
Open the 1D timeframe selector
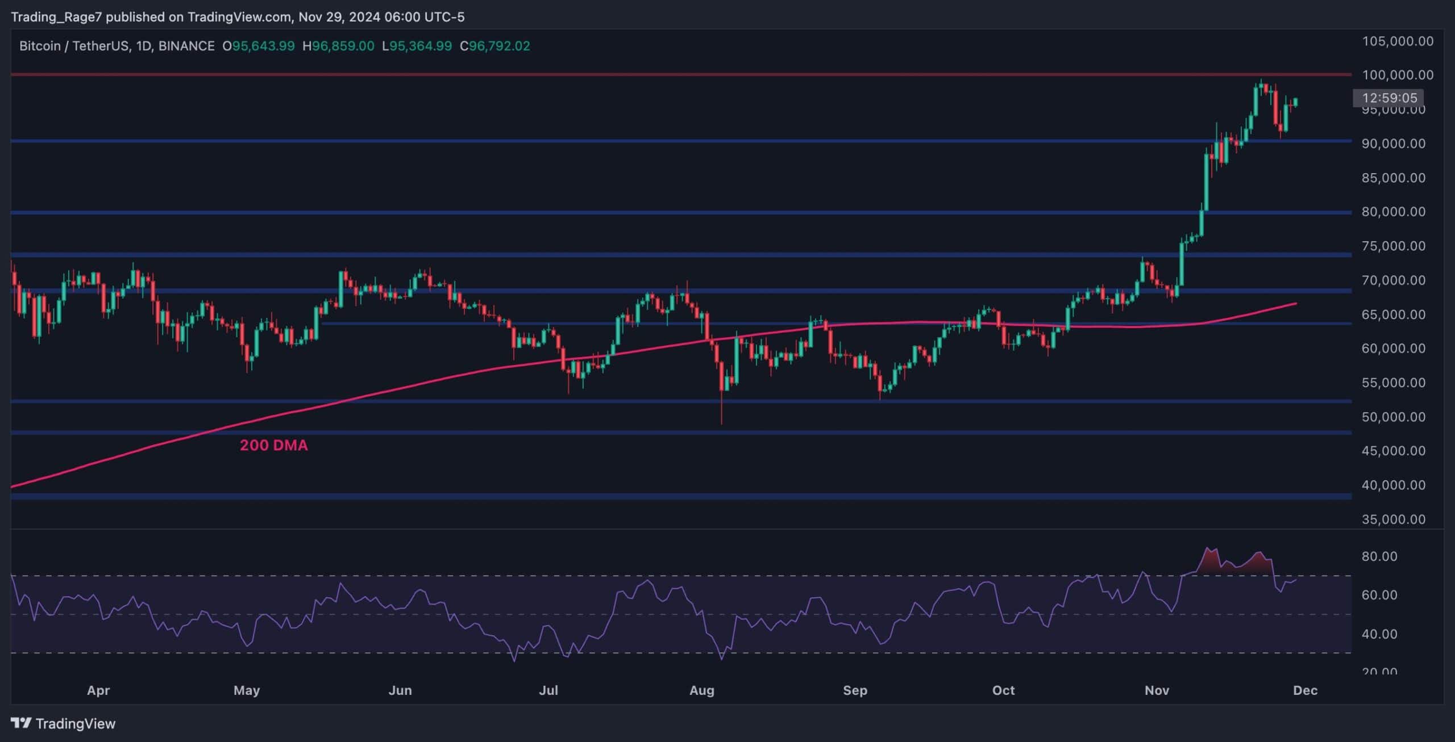145,47
